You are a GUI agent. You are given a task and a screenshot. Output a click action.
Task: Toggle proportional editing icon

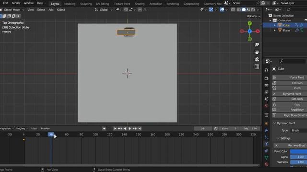[140, 10]
